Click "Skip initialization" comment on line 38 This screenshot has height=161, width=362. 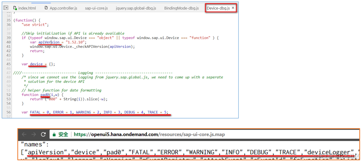[x=73, y=33]
